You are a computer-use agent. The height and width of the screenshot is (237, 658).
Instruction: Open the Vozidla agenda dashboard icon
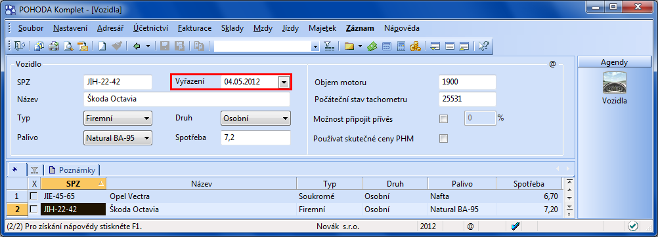(x=615, y=82)
